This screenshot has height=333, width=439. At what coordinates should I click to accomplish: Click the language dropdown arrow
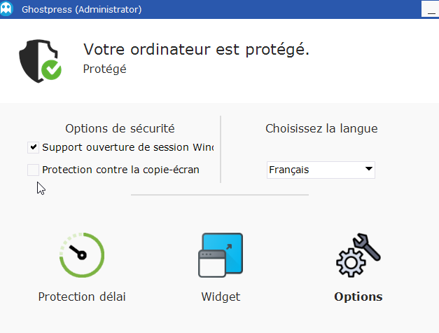pyautogui.click(x=368, y=169)
